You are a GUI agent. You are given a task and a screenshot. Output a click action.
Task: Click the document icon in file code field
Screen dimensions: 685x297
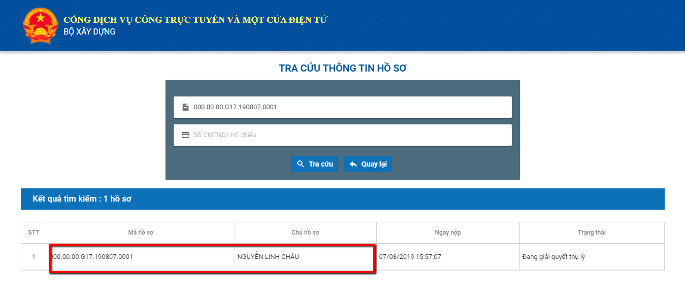point(185,107)
